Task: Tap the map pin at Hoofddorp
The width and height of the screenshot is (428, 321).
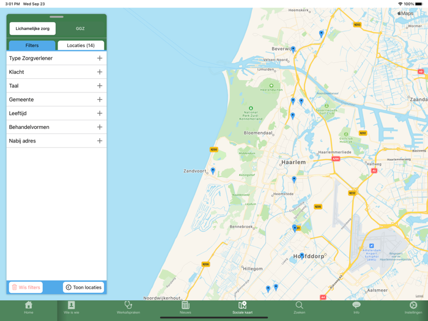Action: 301,256
